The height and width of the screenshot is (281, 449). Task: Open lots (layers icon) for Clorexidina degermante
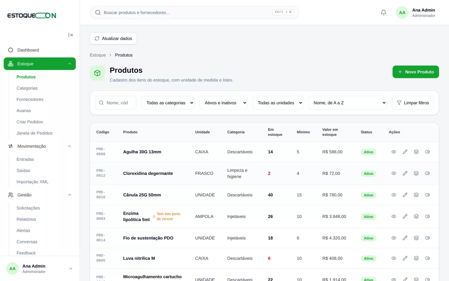pos(416,173)
